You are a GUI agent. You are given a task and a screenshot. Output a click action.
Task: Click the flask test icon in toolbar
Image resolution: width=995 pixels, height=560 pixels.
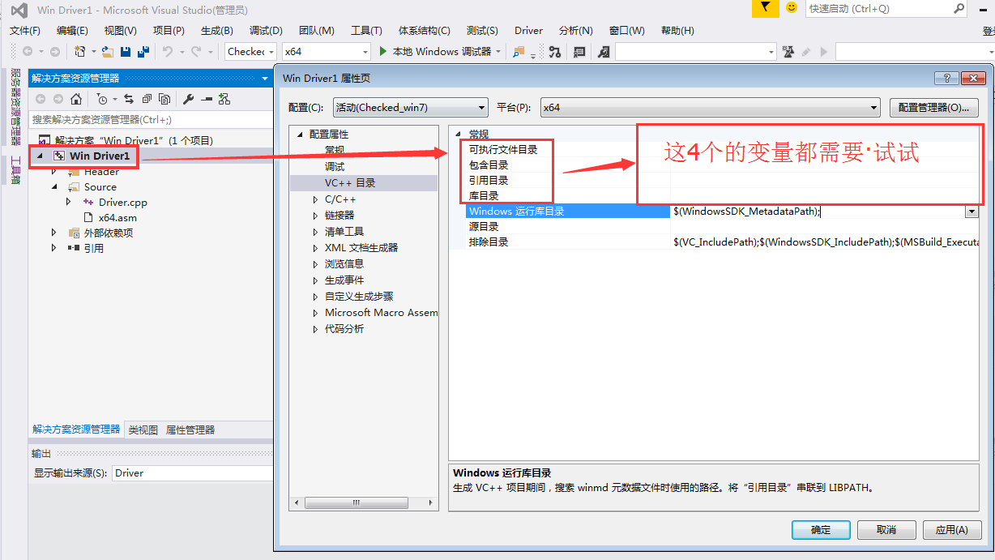pyautogui.click(x=788, y=51)
